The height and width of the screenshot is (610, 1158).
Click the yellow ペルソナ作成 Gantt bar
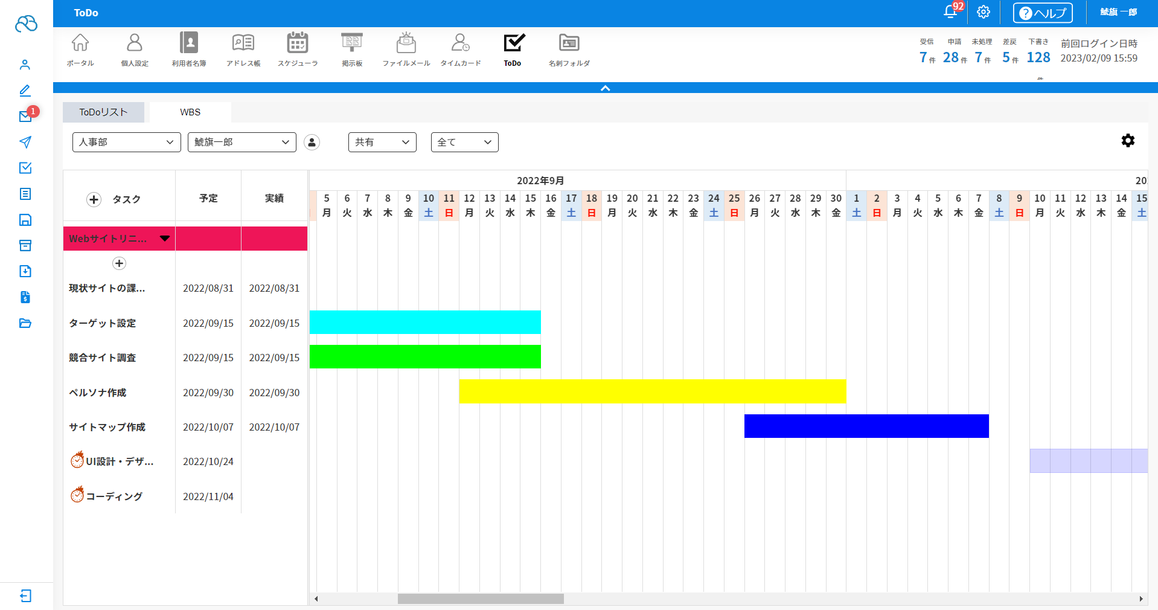pyautogui.click(x=652, y=391)
